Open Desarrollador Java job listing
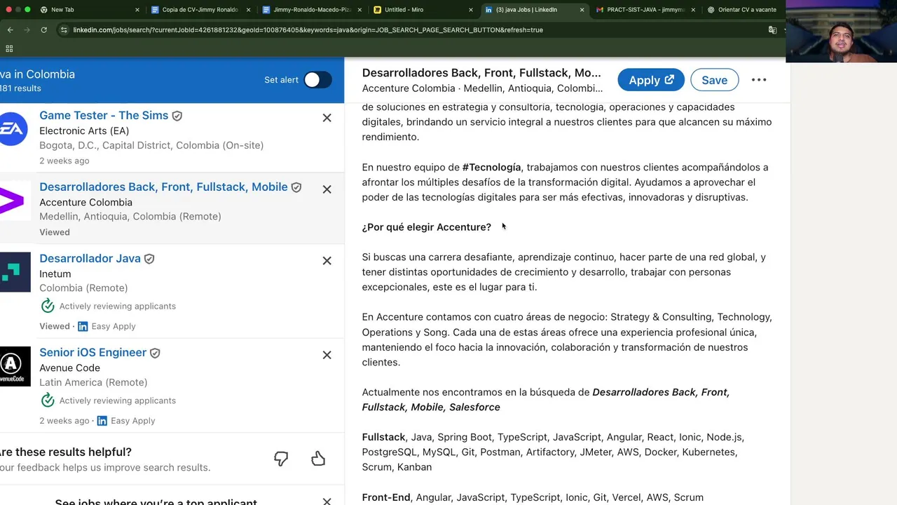Image resolution: width=897 pixels, height=505 pixels. [90, 258]
